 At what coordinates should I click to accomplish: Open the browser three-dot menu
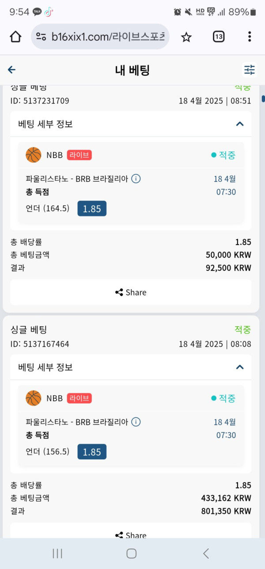coord(250,37)
